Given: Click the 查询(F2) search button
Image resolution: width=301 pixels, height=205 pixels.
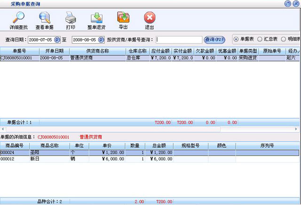Looking at the screenshot, I should click(215, 39).
